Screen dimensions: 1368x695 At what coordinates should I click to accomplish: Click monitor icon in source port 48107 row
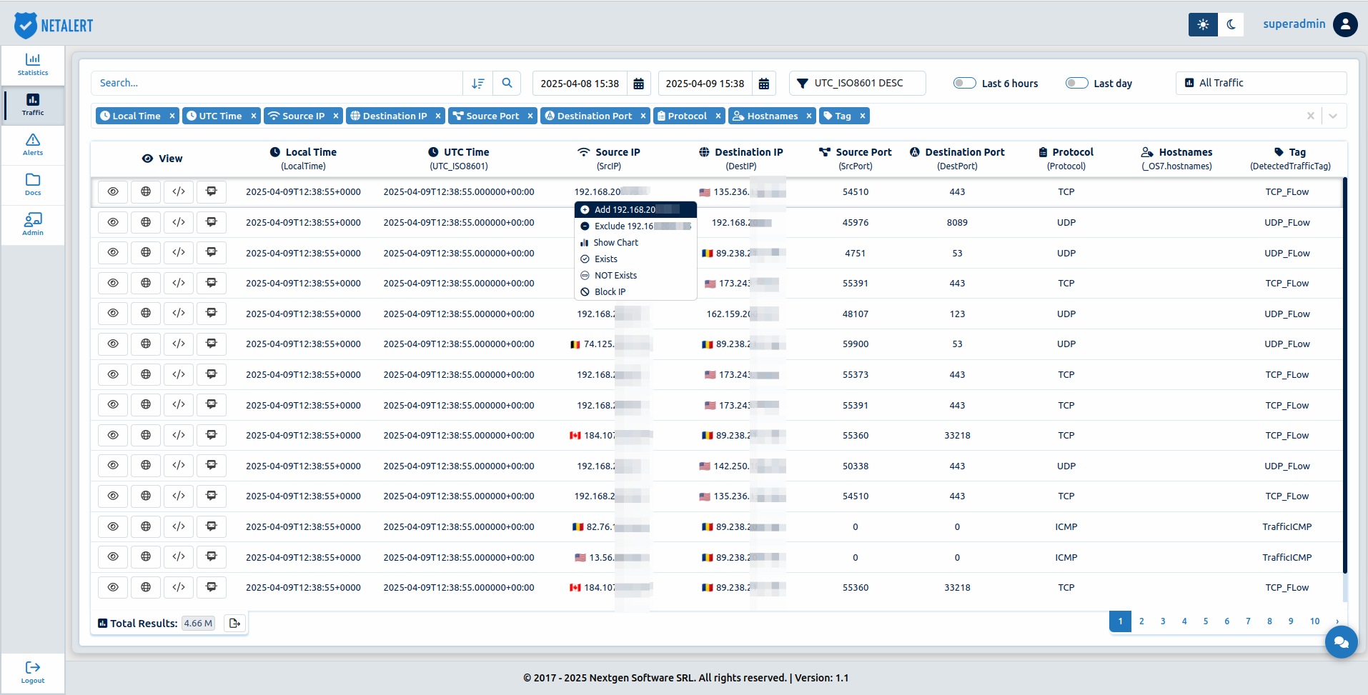pyautogui.click(x=212, y=314)
